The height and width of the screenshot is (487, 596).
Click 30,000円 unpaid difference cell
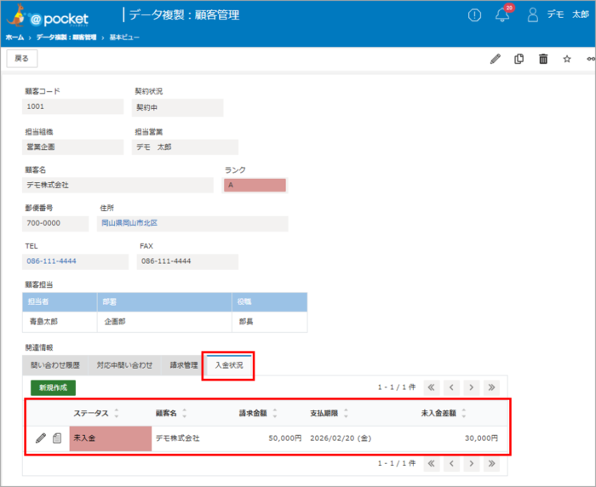click(481, 438)
